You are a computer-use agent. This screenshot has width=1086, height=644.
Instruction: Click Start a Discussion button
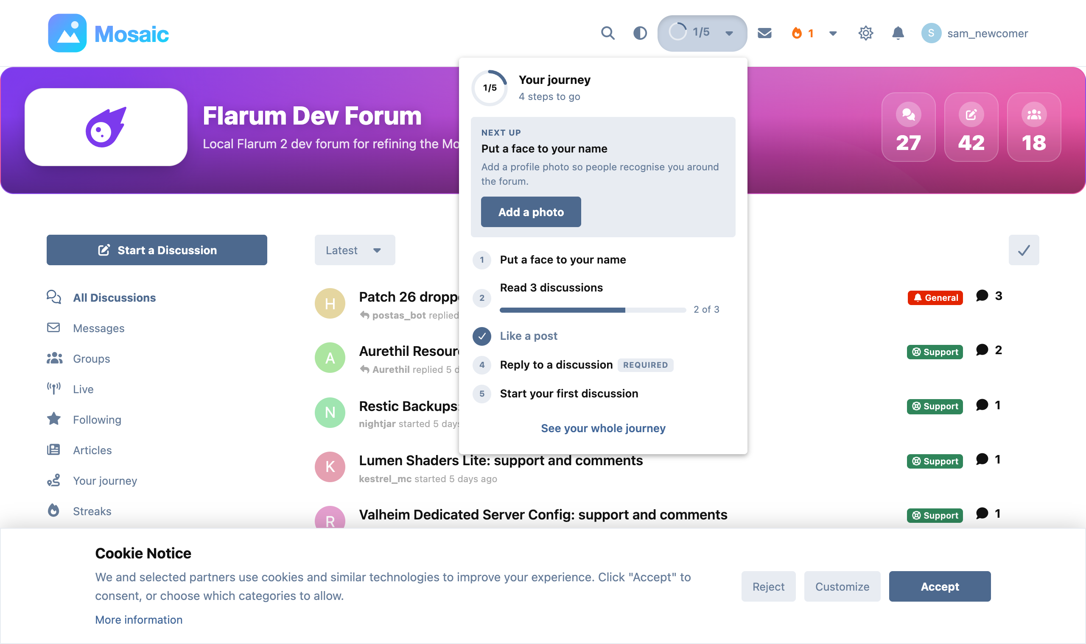pos(157,250)
